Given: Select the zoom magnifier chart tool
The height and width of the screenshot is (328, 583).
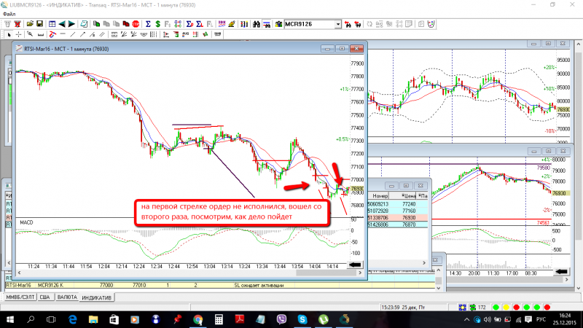Looking at the screenshot, I should pos(30,34).
